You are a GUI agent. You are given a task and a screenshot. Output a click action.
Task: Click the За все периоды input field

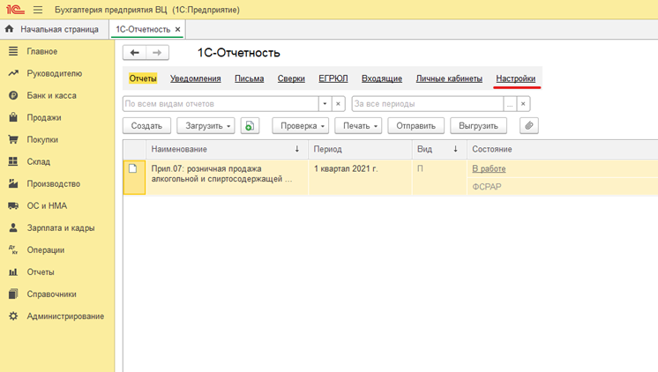tap(428, 104)
